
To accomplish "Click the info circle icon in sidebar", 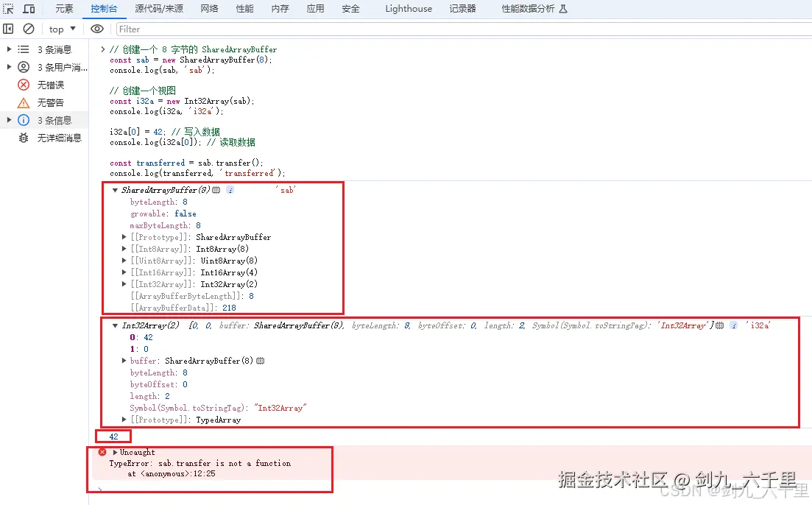I will click(24, 120).
